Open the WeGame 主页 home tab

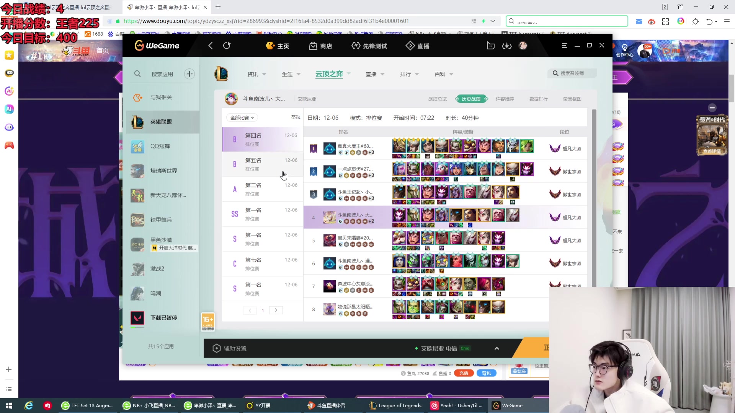coord(278,46)
